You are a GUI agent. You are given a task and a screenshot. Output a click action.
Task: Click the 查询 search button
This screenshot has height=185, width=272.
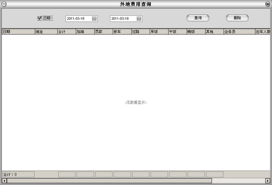point(198,18)
